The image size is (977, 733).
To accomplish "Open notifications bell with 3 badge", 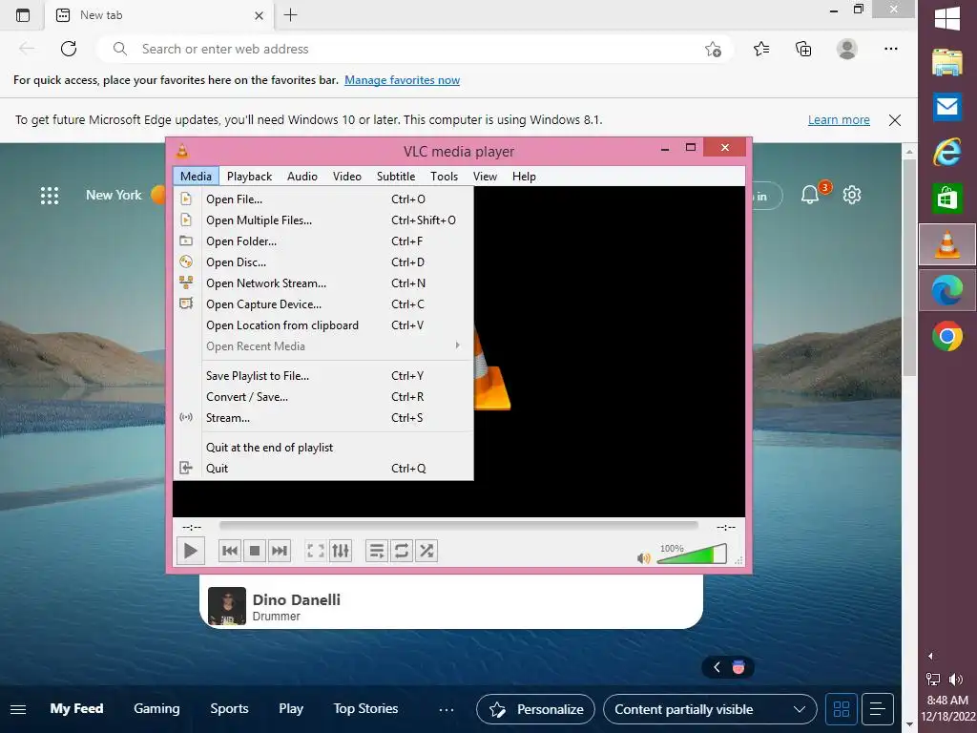I will pyautogui.click(x=810, y=195).
